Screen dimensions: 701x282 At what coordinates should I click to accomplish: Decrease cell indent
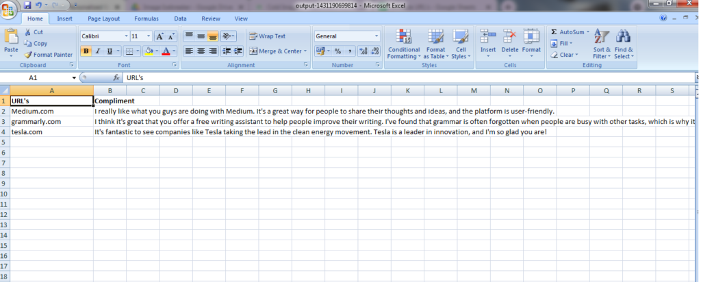227,51
